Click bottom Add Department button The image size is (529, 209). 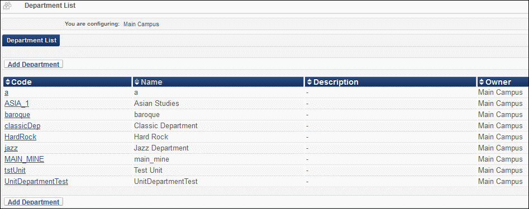[x=34, y=202]
